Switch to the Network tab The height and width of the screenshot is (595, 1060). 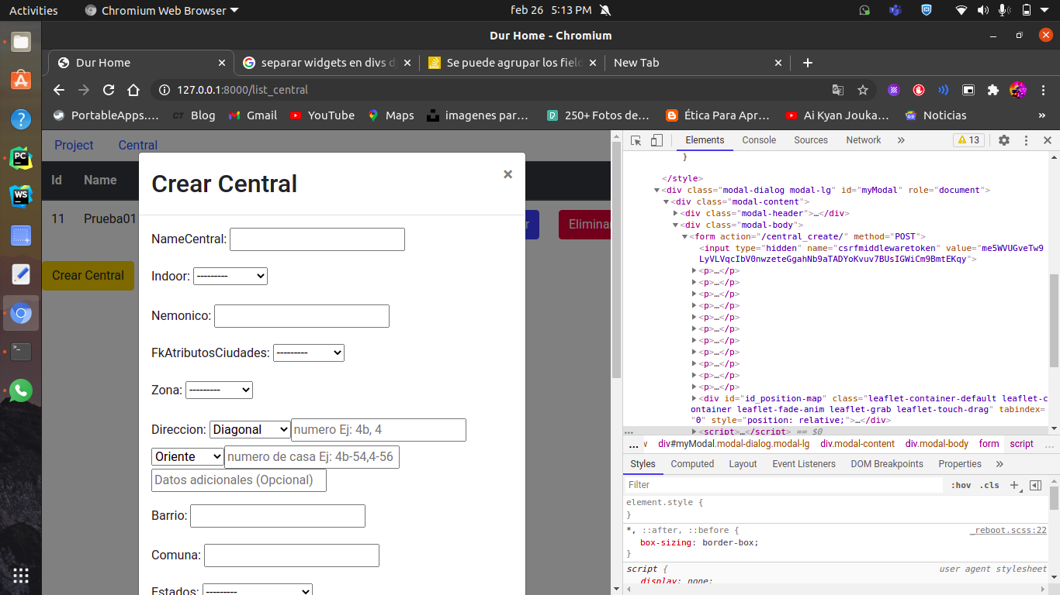(x=864, y=140)
